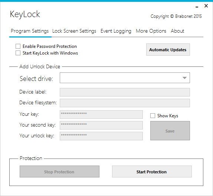Click the Your key password field
213x196 pixels.
pyautogui.click(x=101, y=114)
